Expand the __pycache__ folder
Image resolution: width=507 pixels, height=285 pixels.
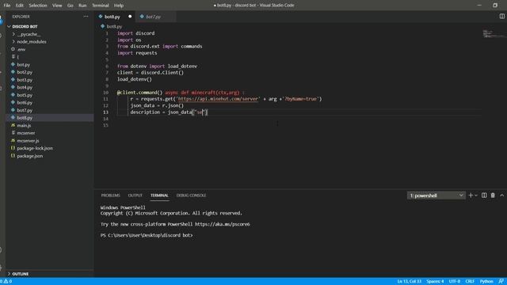click(29, 34)
